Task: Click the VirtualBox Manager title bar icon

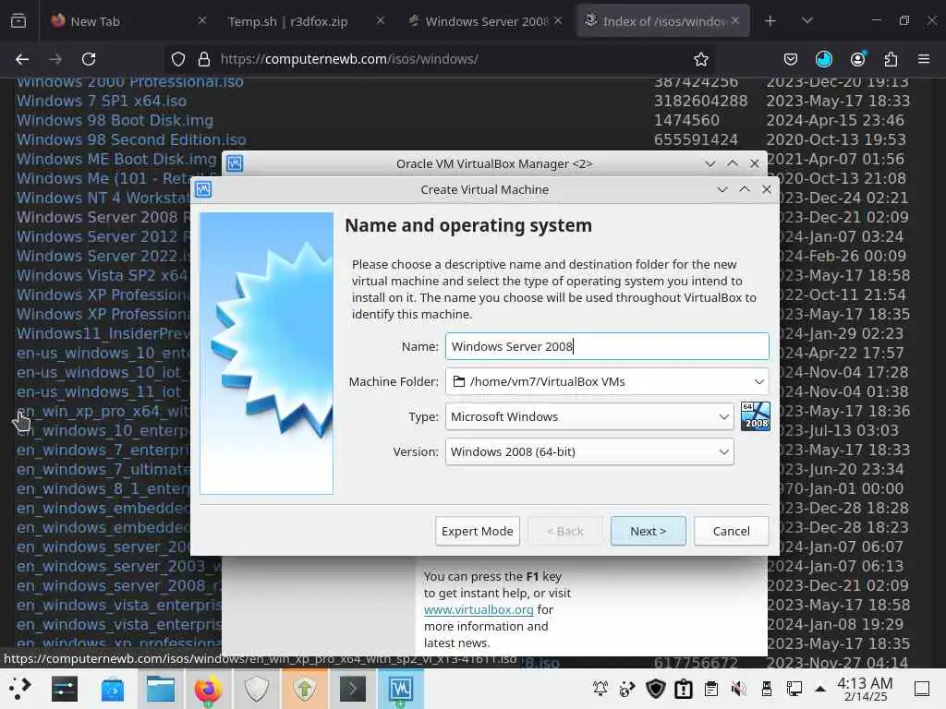Action: point(235,163)
